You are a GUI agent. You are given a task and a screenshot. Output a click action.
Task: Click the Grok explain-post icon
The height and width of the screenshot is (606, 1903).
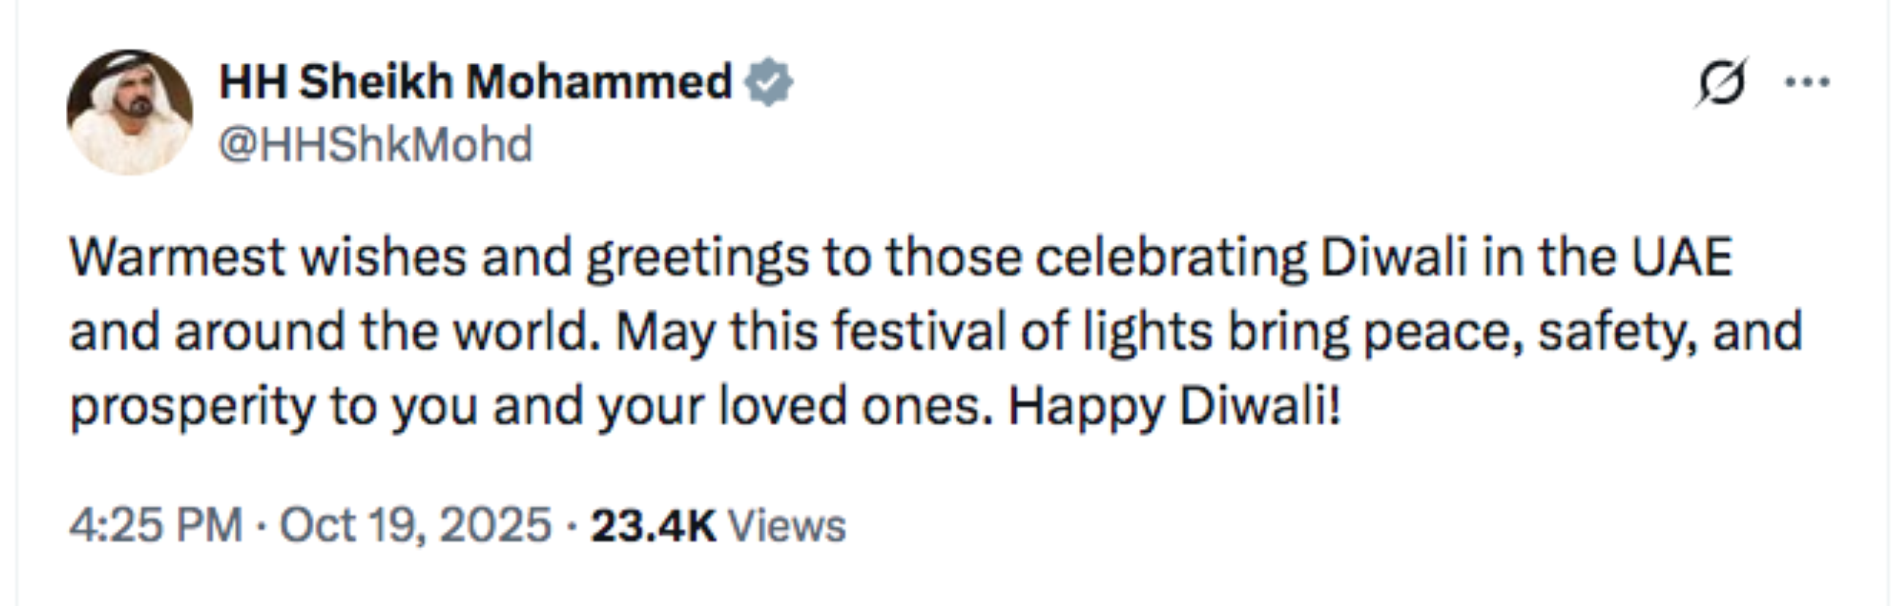pos(1721,83)
